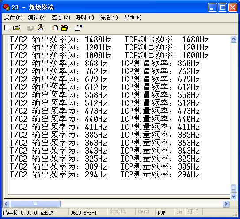The width and height of the screenshot is (240, 219).
Task: Click the Send file toolbar icon
Action: [x=54, y=28]
